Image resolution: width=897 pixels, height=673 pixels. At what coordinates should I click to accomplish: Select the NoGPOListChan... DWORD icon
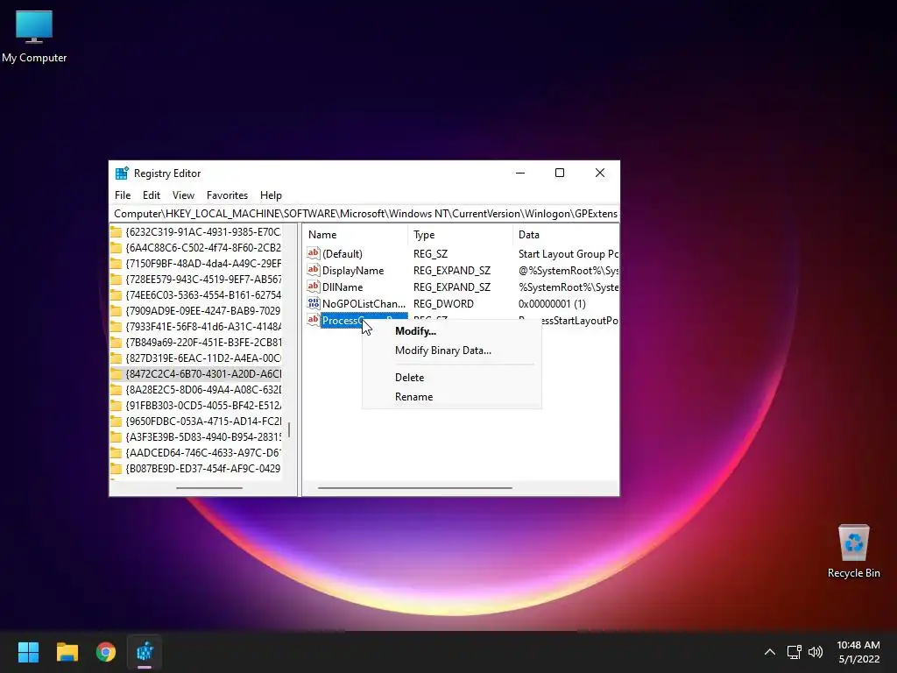coord(313,303)
